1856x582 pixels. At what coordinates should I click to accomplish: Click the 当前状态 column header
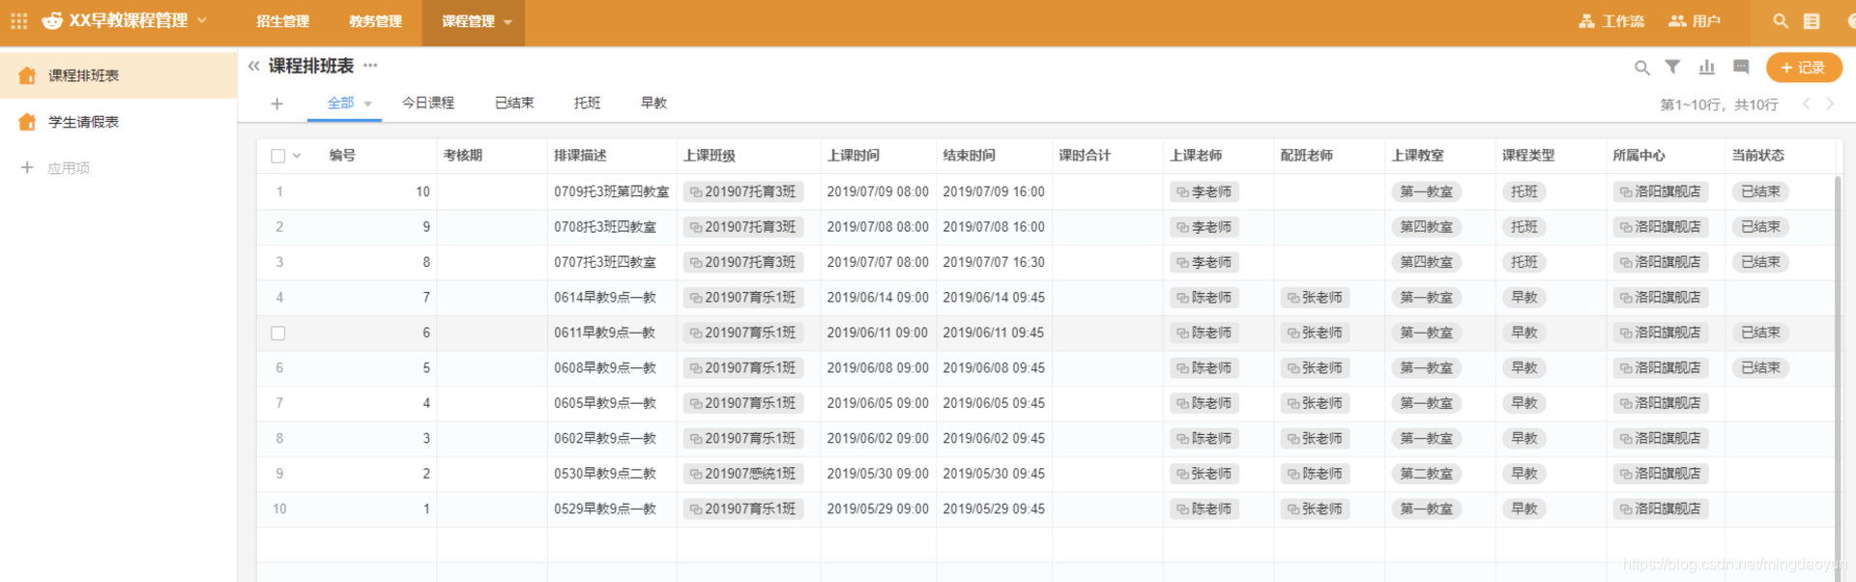(x=1758, y=155)
